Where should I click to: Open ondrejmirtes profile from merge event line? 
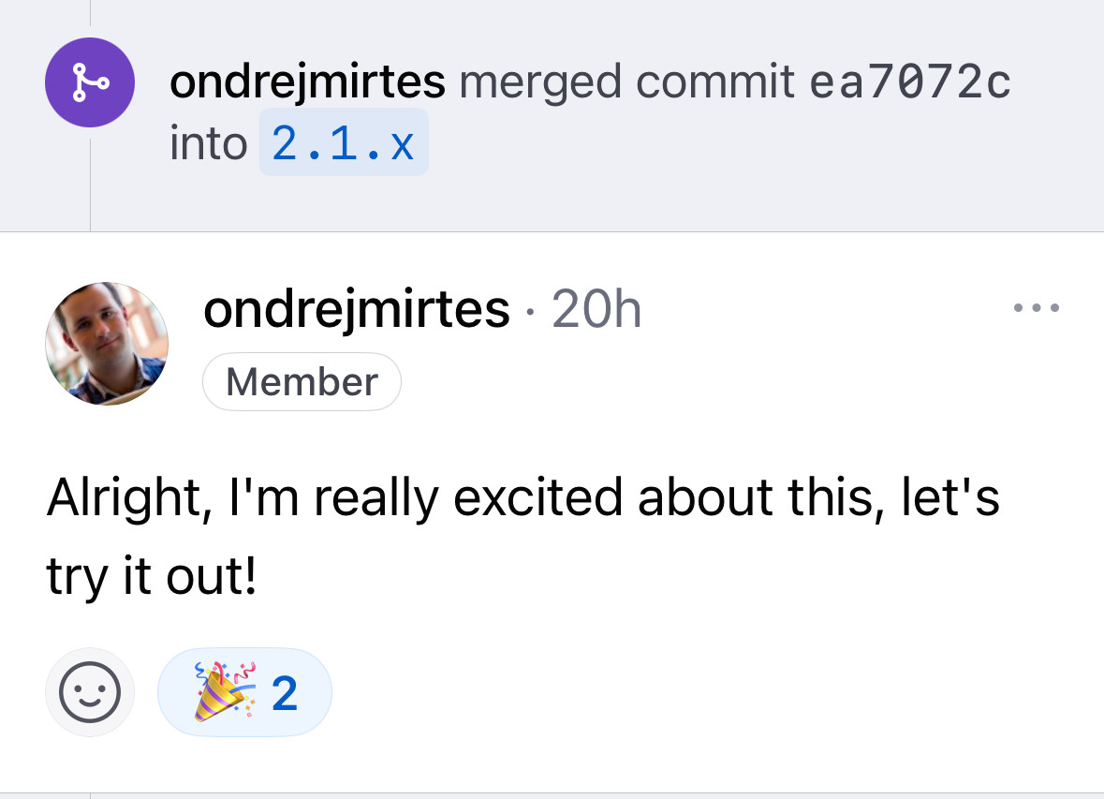[x=308, y=81]
